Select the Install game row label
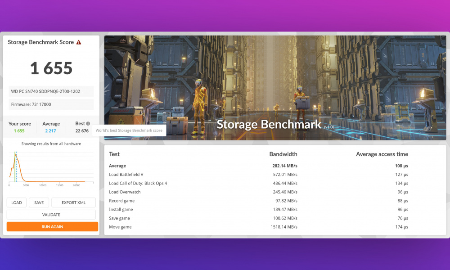Viewport: 450px width, 270px height. pos(121,209)
